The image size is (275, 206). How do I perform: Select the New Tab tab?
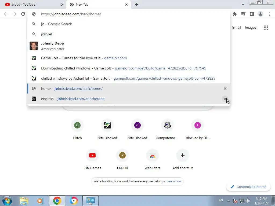point(99,5)
